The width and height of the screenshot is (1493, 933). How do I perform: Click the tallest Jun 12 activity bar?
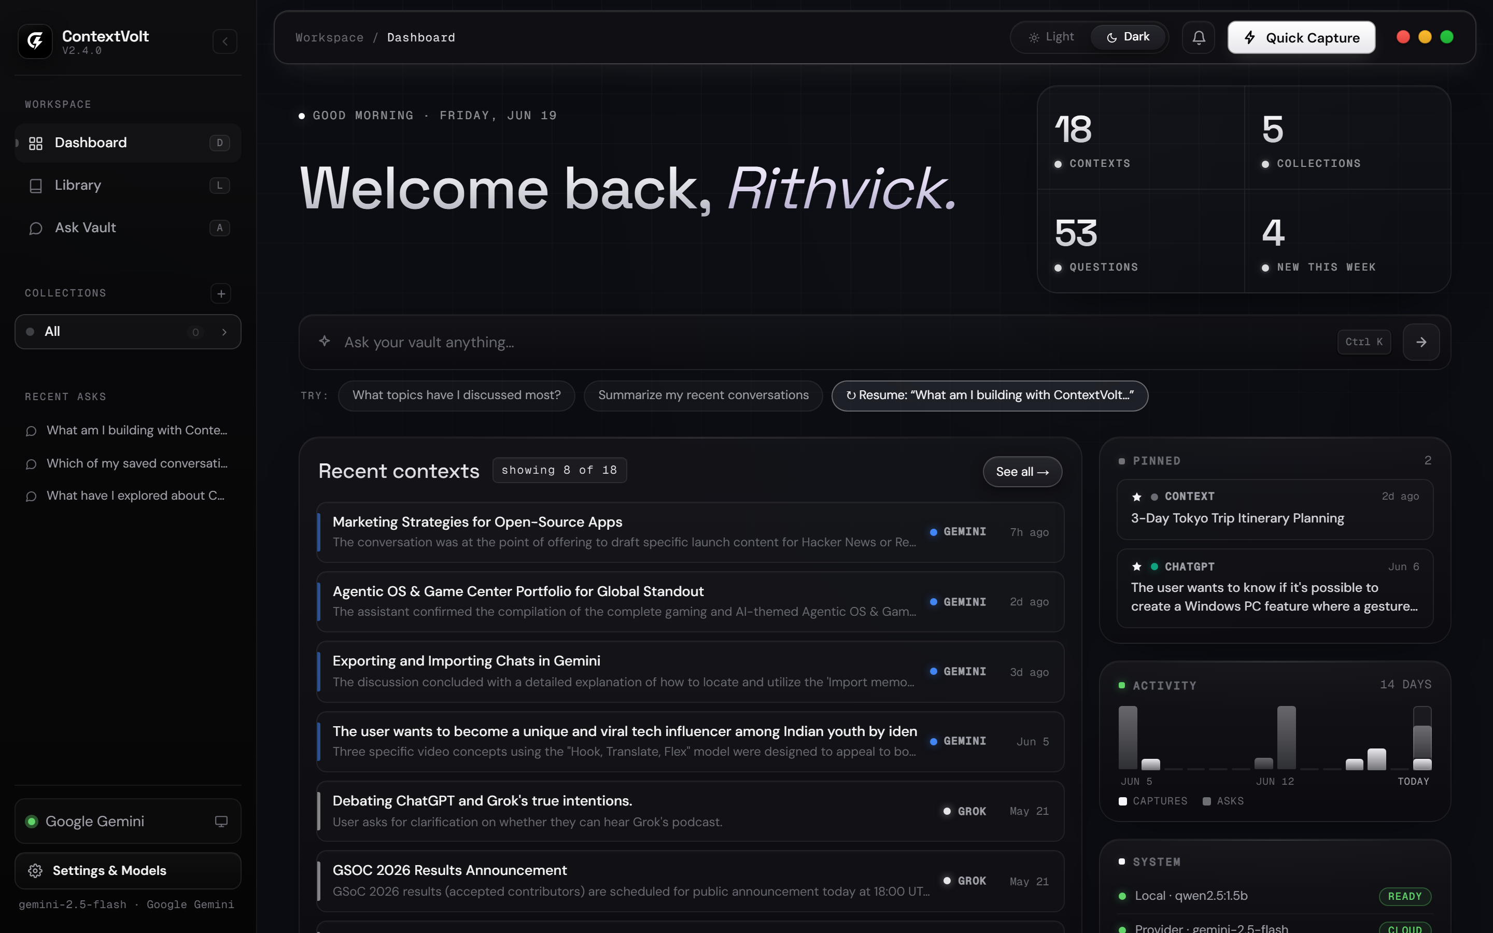pyautogui.click(x=1286, y=738)
